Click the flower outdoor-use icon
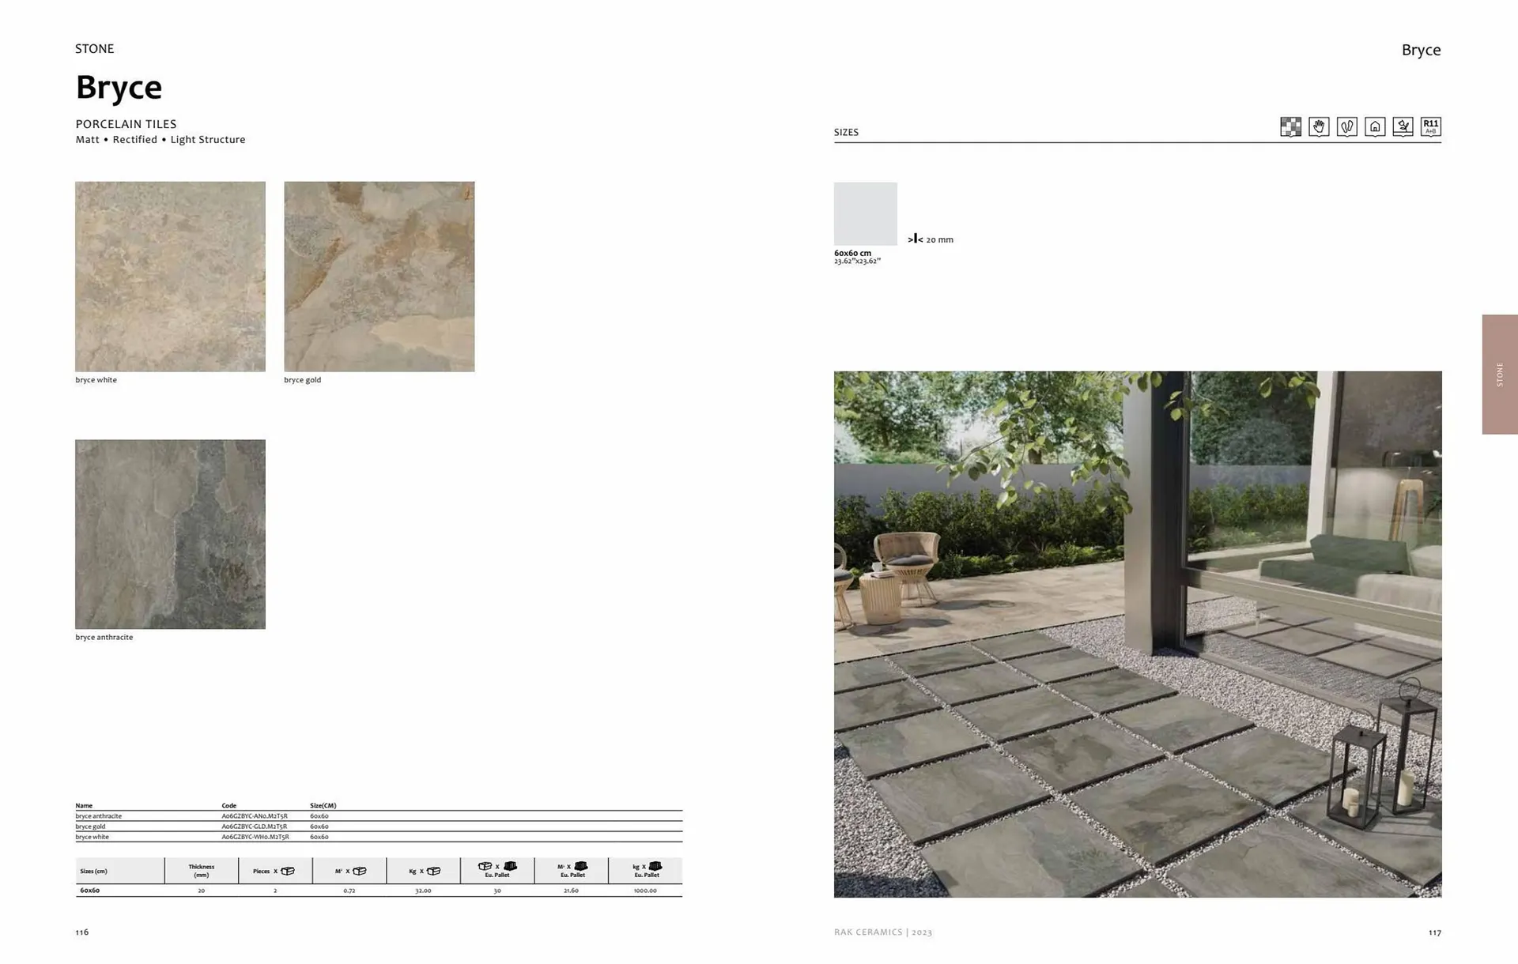The image size is (1518, 964). coord(1403,127)
